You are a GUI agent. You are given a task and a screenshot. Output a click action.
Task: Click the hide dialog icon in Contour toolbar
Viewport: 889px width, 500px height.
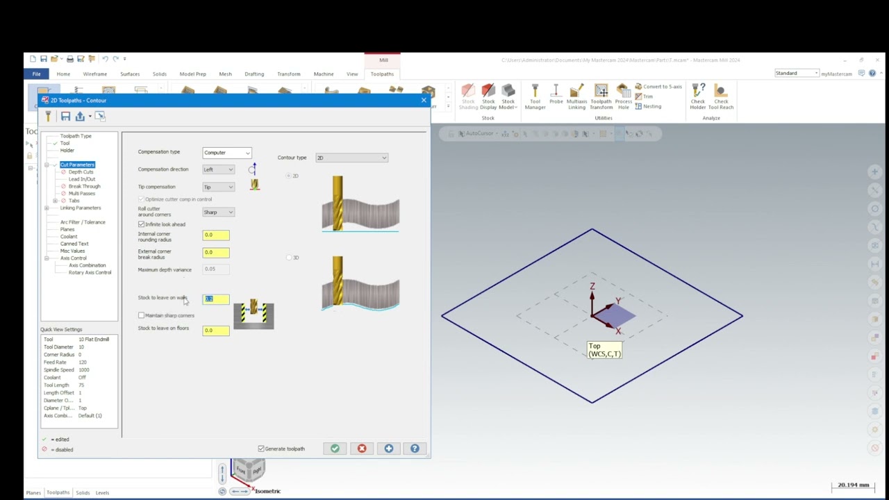pyautogui.click(x=100, y=116)
